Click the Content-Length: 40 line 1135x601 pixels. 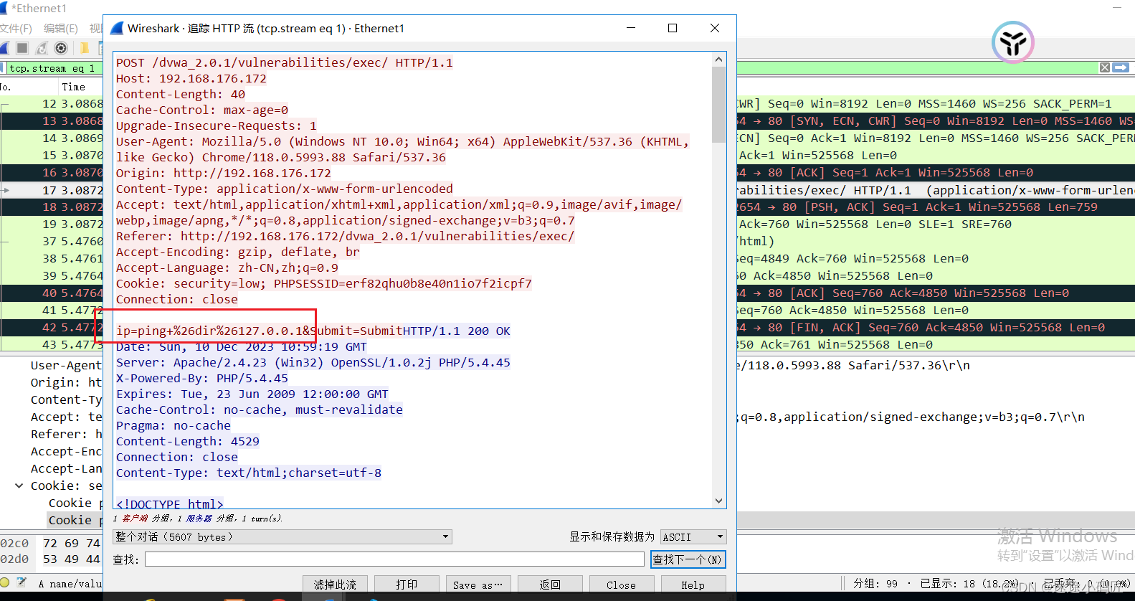(x=181, y=94)
